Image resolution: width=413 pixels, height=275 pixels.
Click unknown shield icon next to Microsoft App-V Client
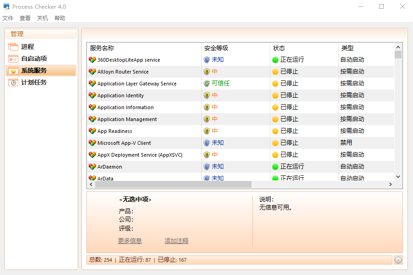(x=207, y=143)
